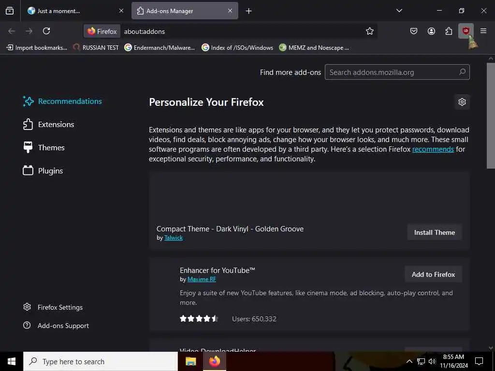
Task: Open the network status tray icon
Action: pos(421,361)
